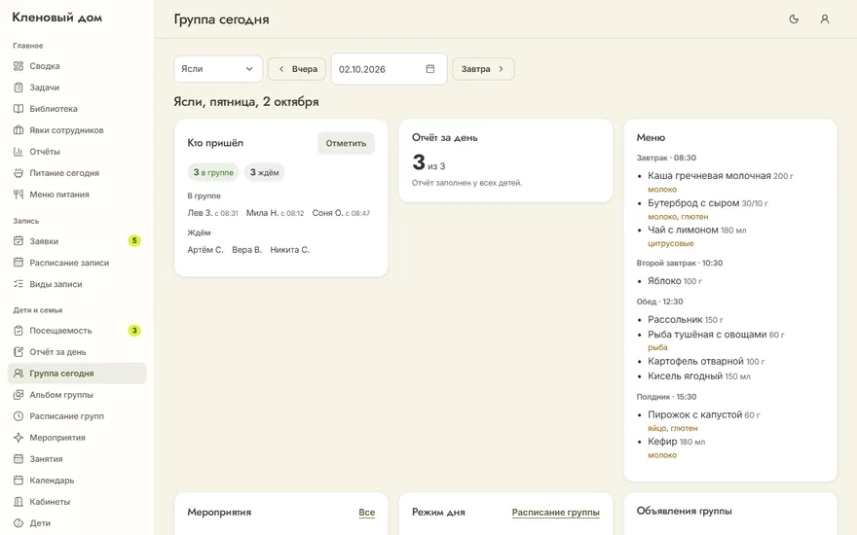Select the '3 ждём' chip
This screenshot has height=535, width=857.
pyautogui.click(x=264, y=172)
